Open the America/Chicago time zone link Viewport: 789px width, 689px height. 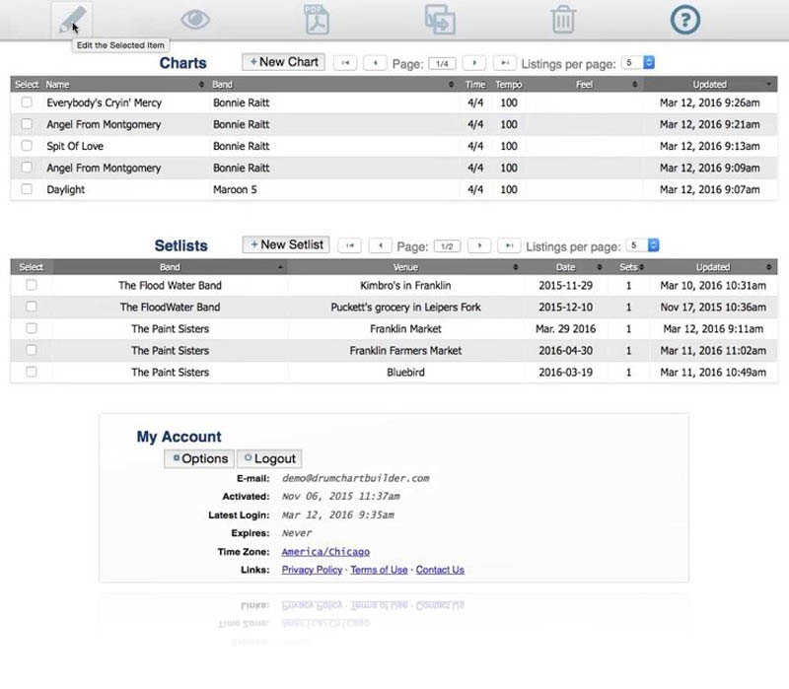click(x=325, y=552)
